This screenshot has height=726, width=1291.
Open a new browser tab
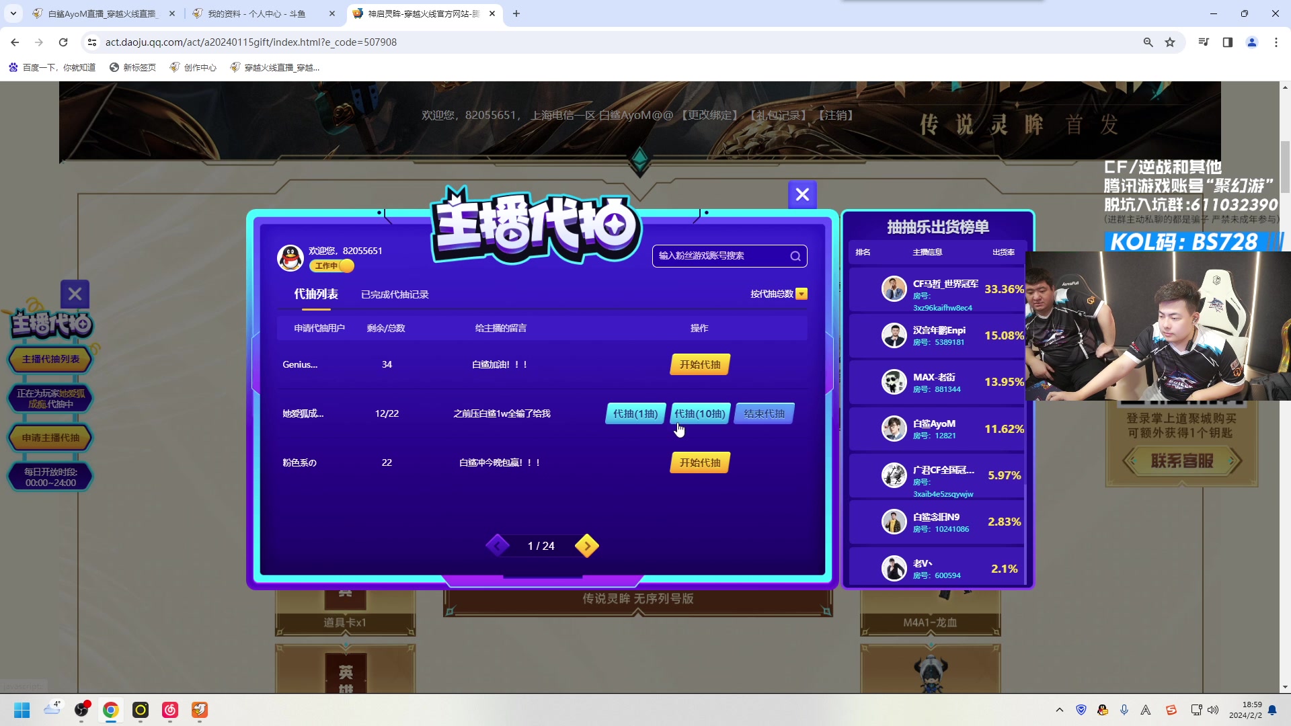coord(516,13)
